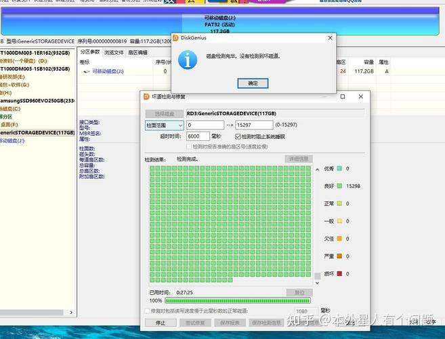Image resolution: width=445 pixels, height=339 pixels.
Task: Select the (H:) partition in disk tree
Action: (x=5, y=93)
